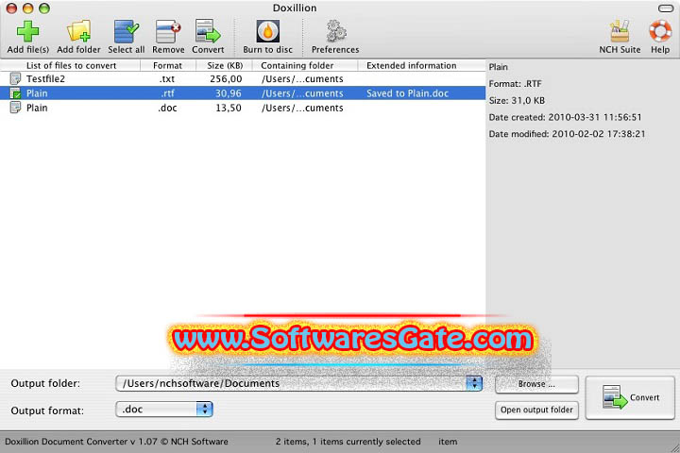Open the Output format .doc dropdown
This screenshot has width=680, height=453.
pos(164,409)
